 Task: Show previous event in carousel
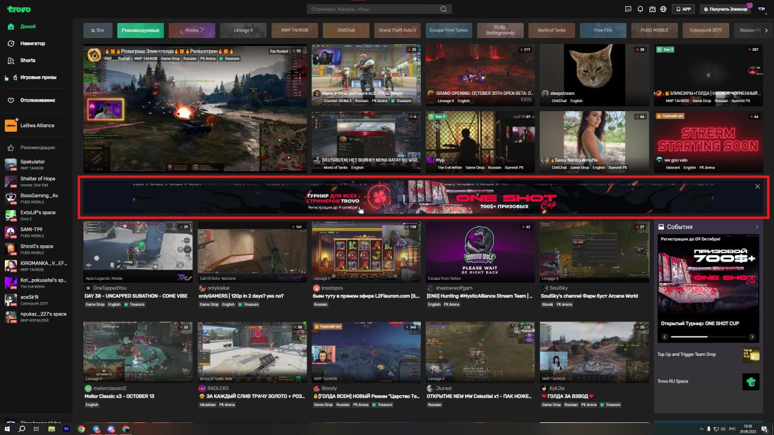click(665, 337)
